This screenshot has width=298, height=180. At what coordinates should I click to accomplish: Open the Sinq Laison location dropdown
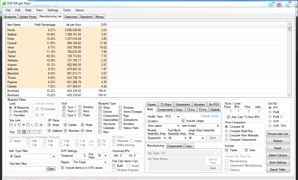(x=164, y=126)
